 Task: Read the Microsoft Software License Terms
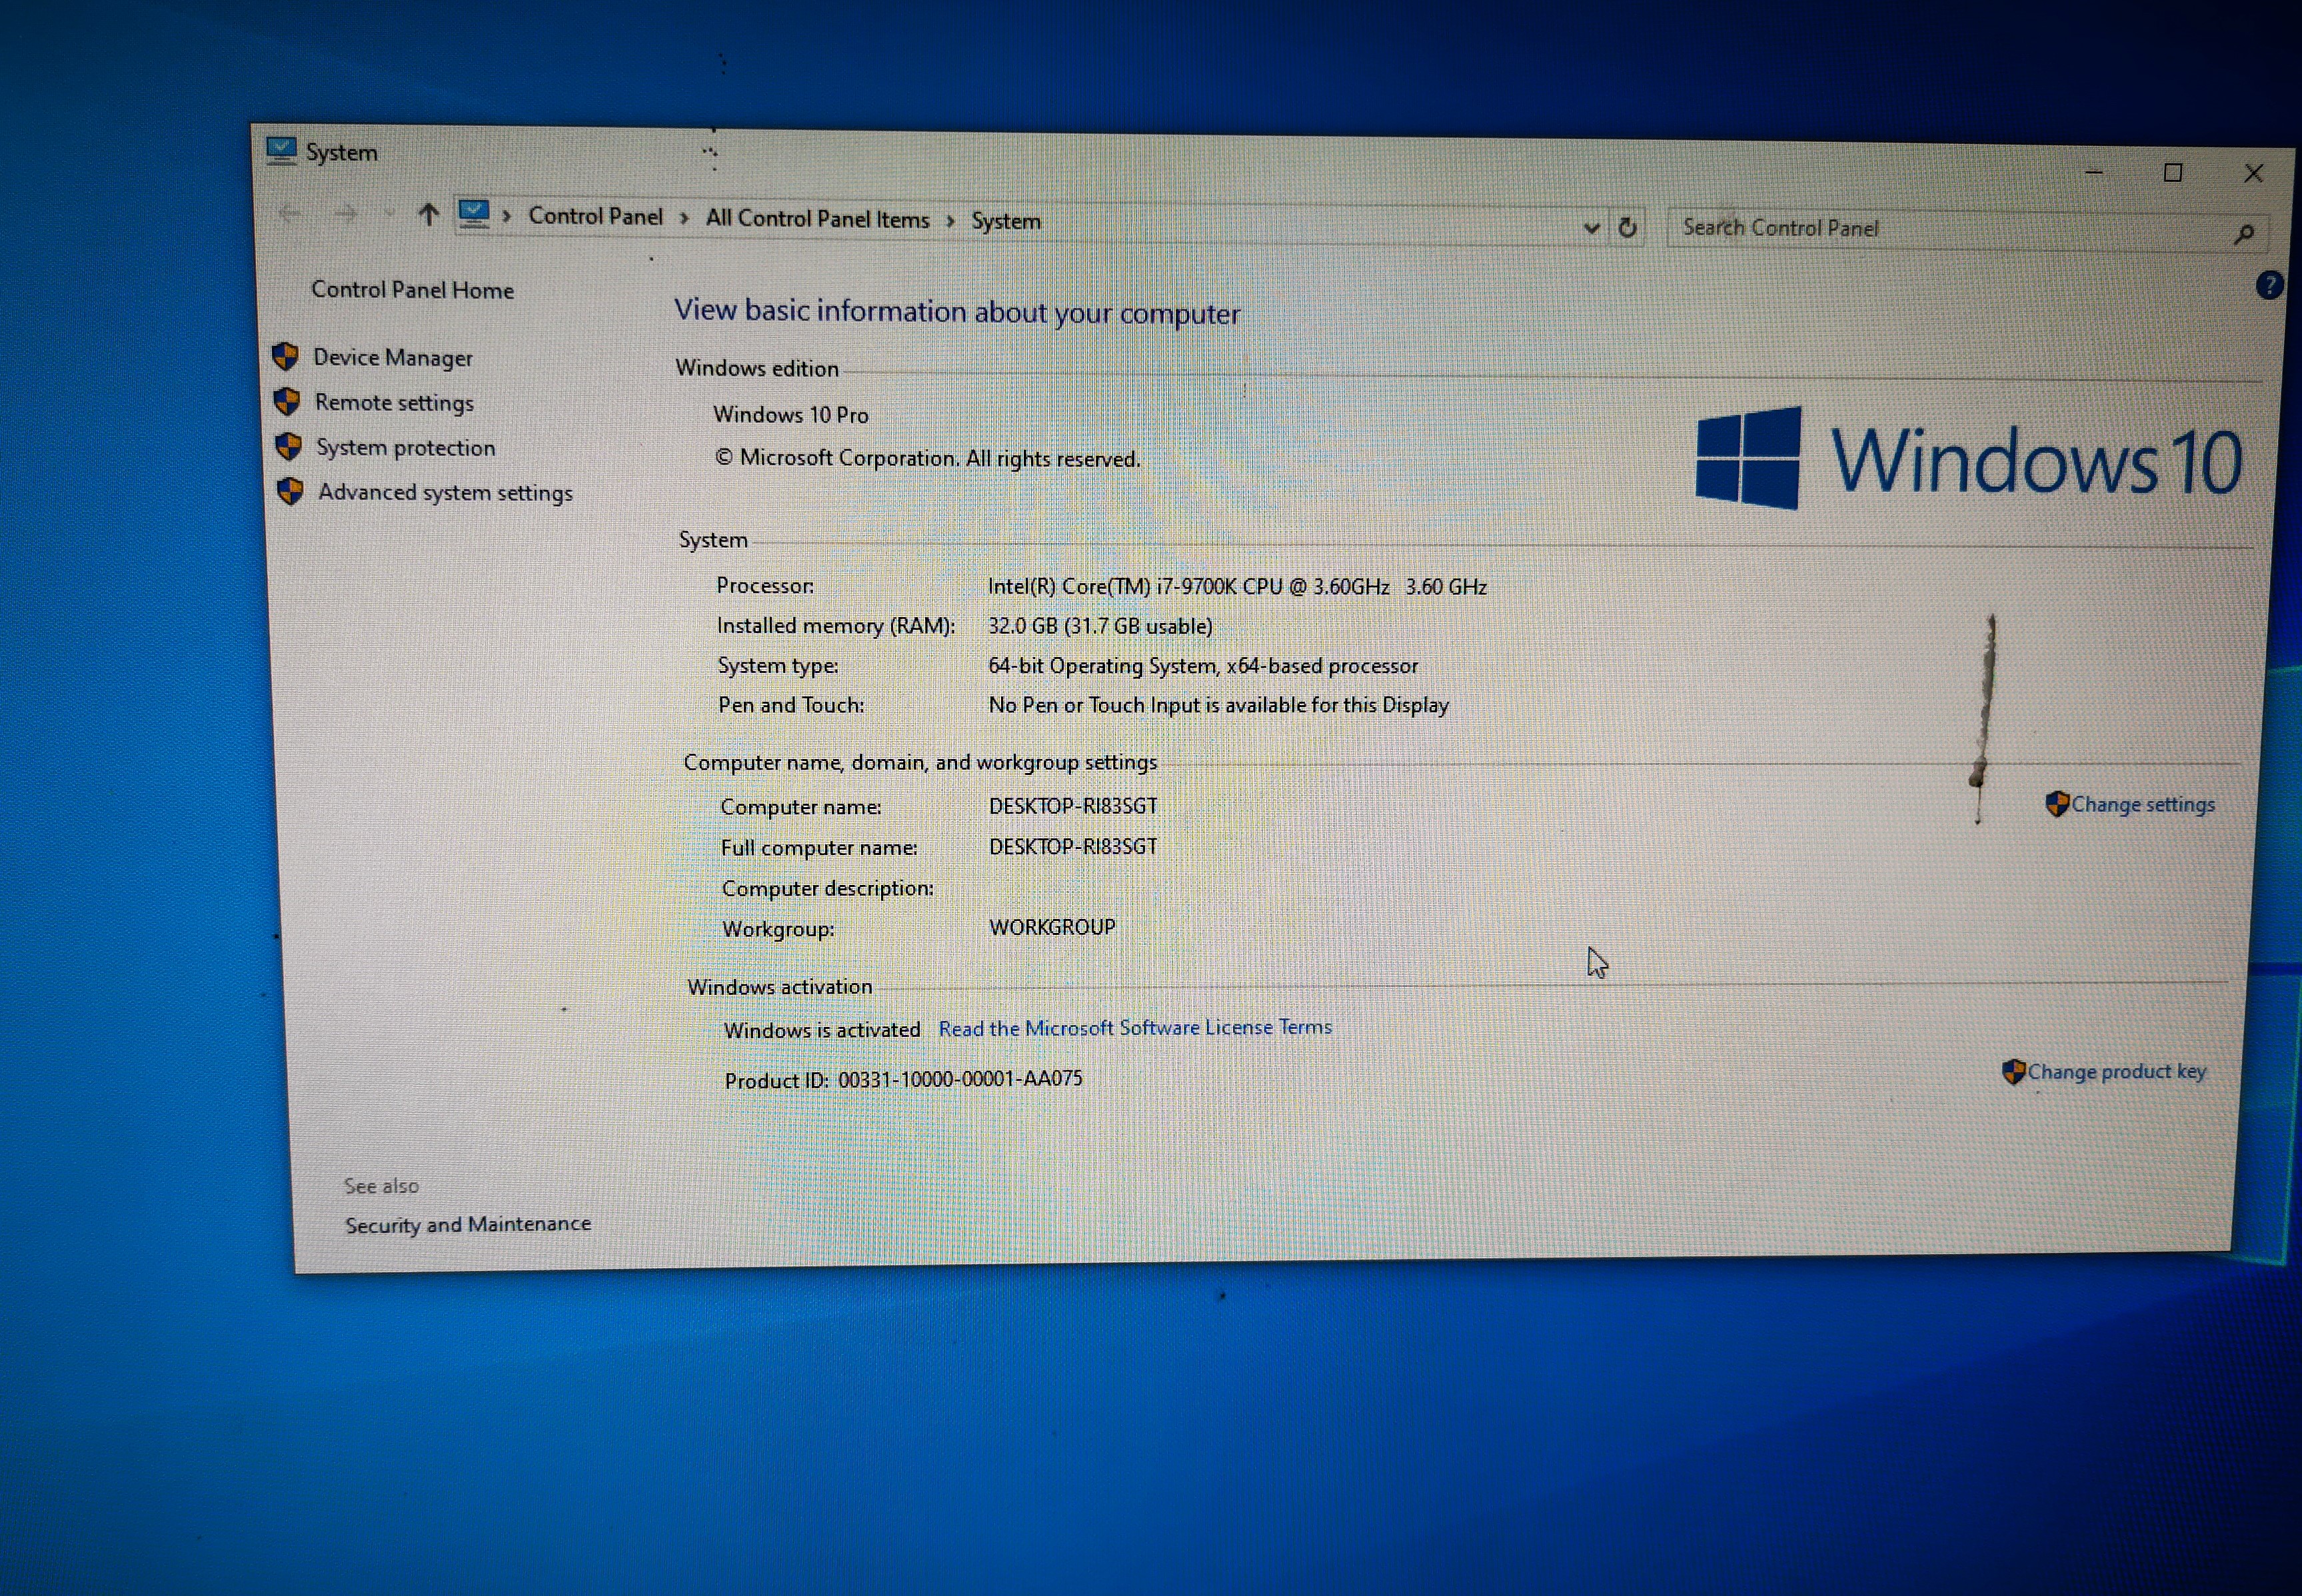click(1134, 1028)
